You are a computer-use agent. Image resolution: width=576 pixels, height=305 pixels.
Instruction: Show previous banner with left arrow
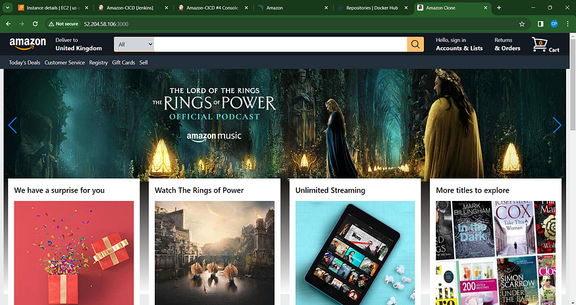tap(13, 125)
